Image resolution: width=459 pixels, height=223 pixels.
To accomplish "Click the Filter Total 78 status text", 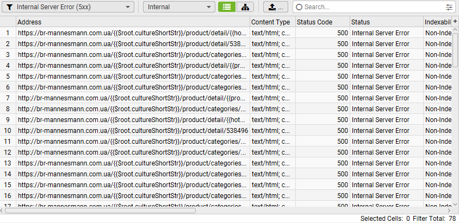I will 435,218.
